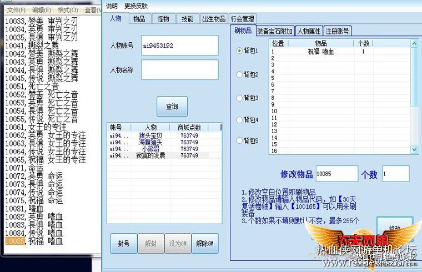Image resolution: width=422 pixels, height=272 pixels.
Task: Click the 封号 button
Action: click(124, 244)
